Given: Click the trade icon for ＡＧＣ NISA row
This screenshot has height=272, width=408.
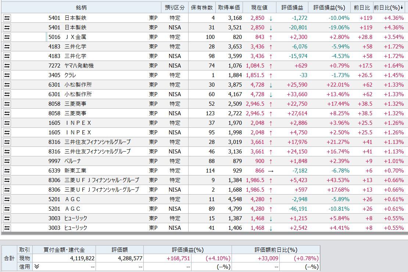Looking at the screenshot, I should click(7, 209).
